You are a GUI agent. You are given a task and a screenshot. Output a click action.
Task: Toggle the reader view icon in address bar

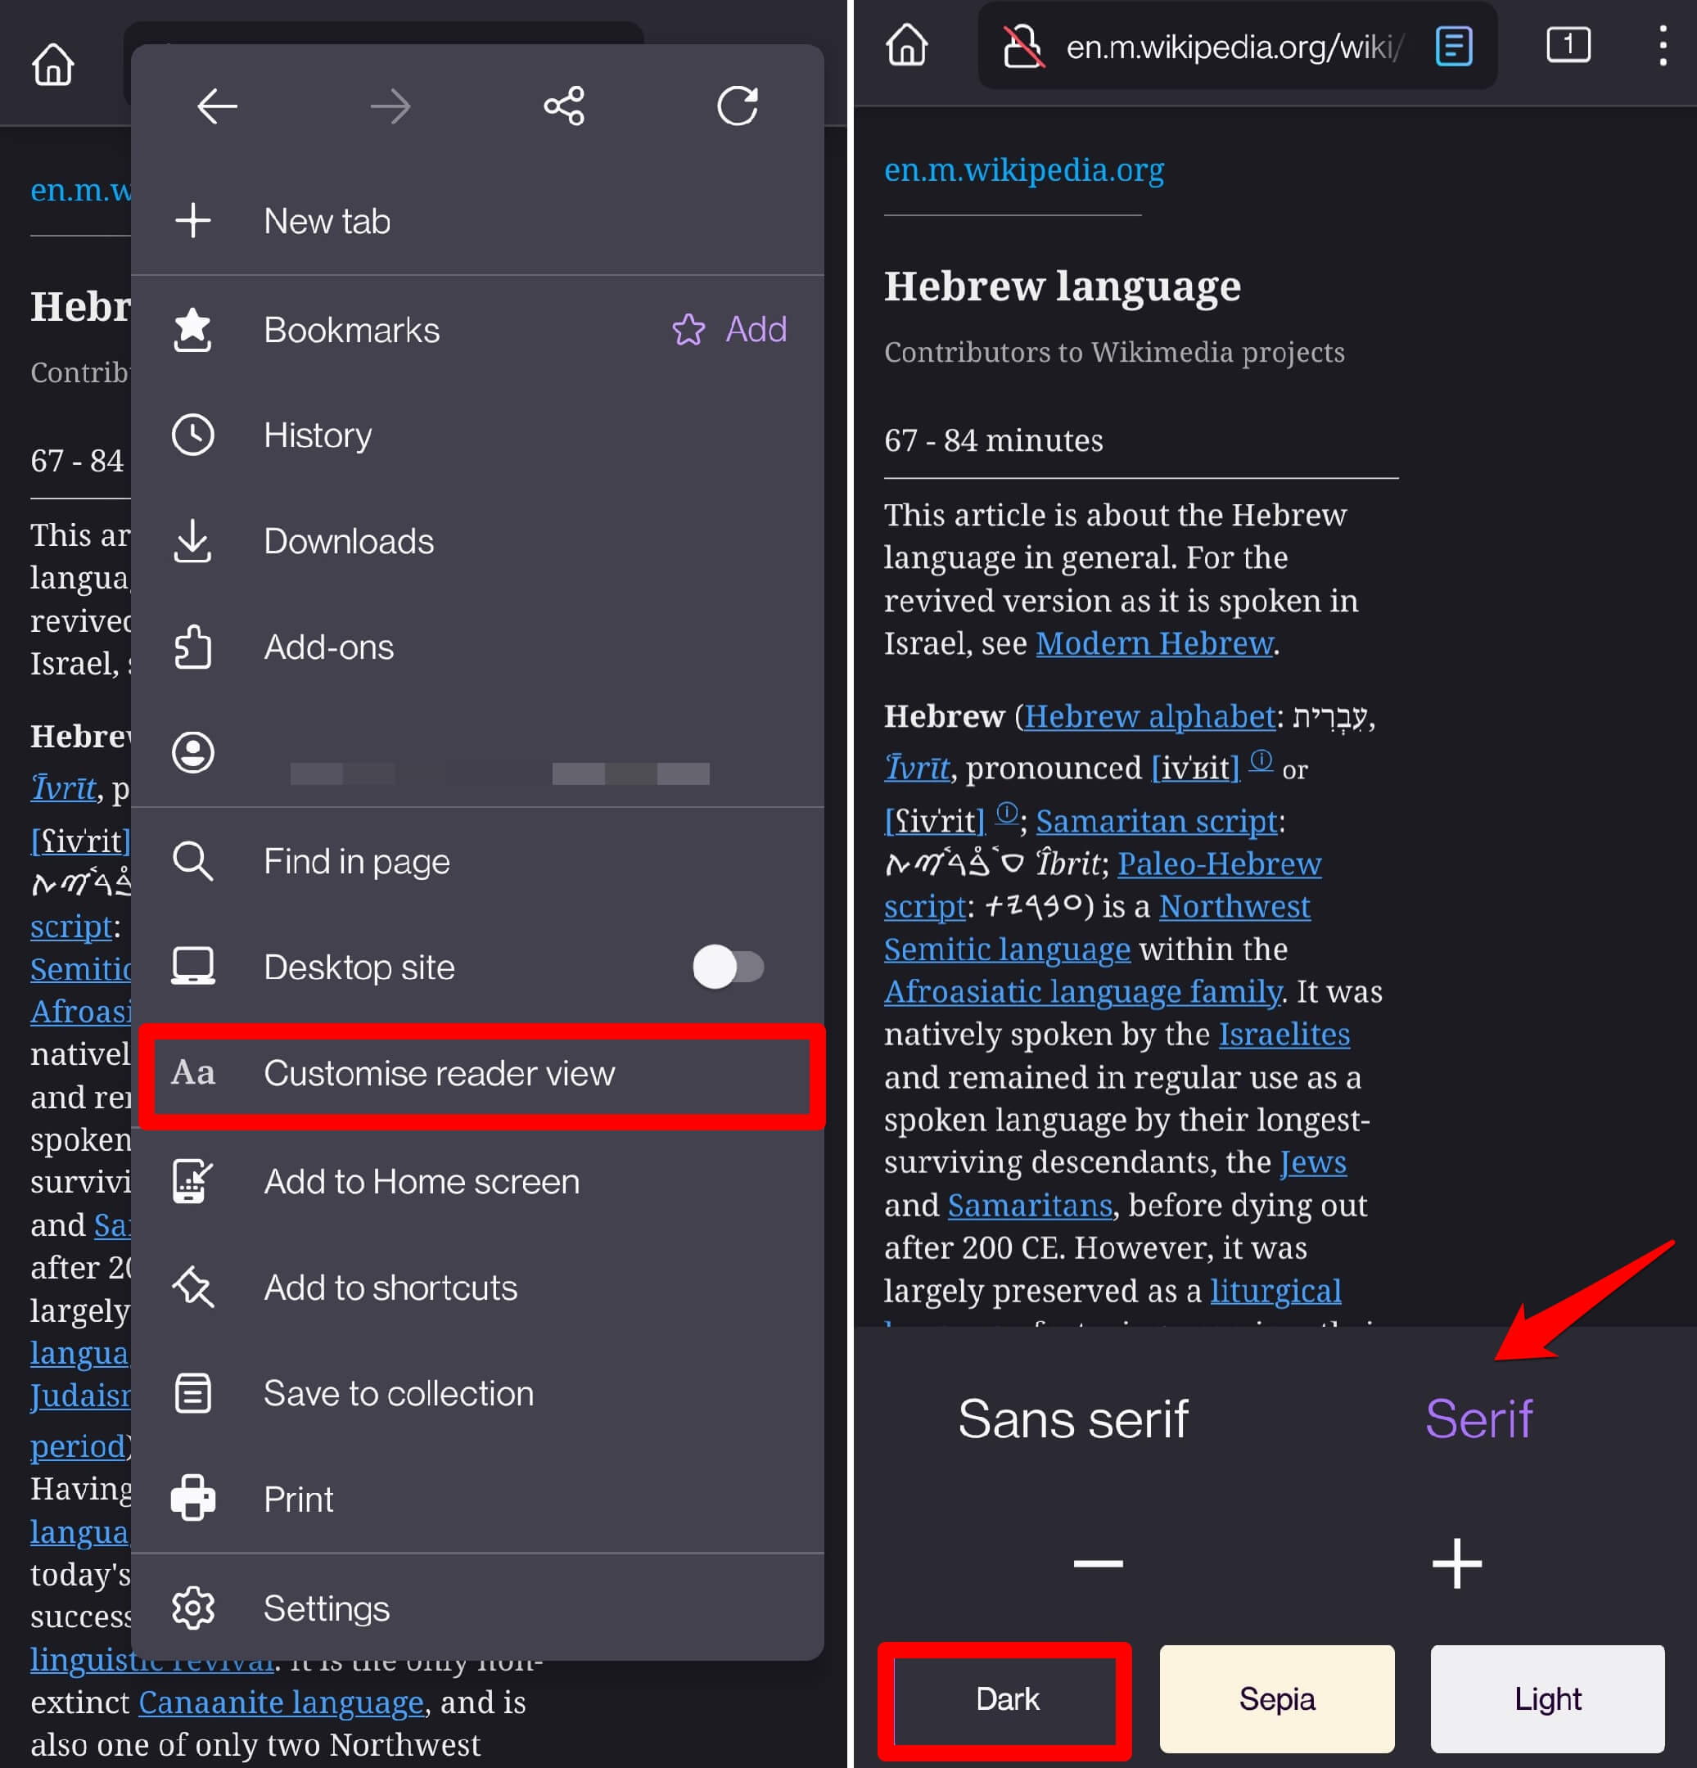point(1453,45)
